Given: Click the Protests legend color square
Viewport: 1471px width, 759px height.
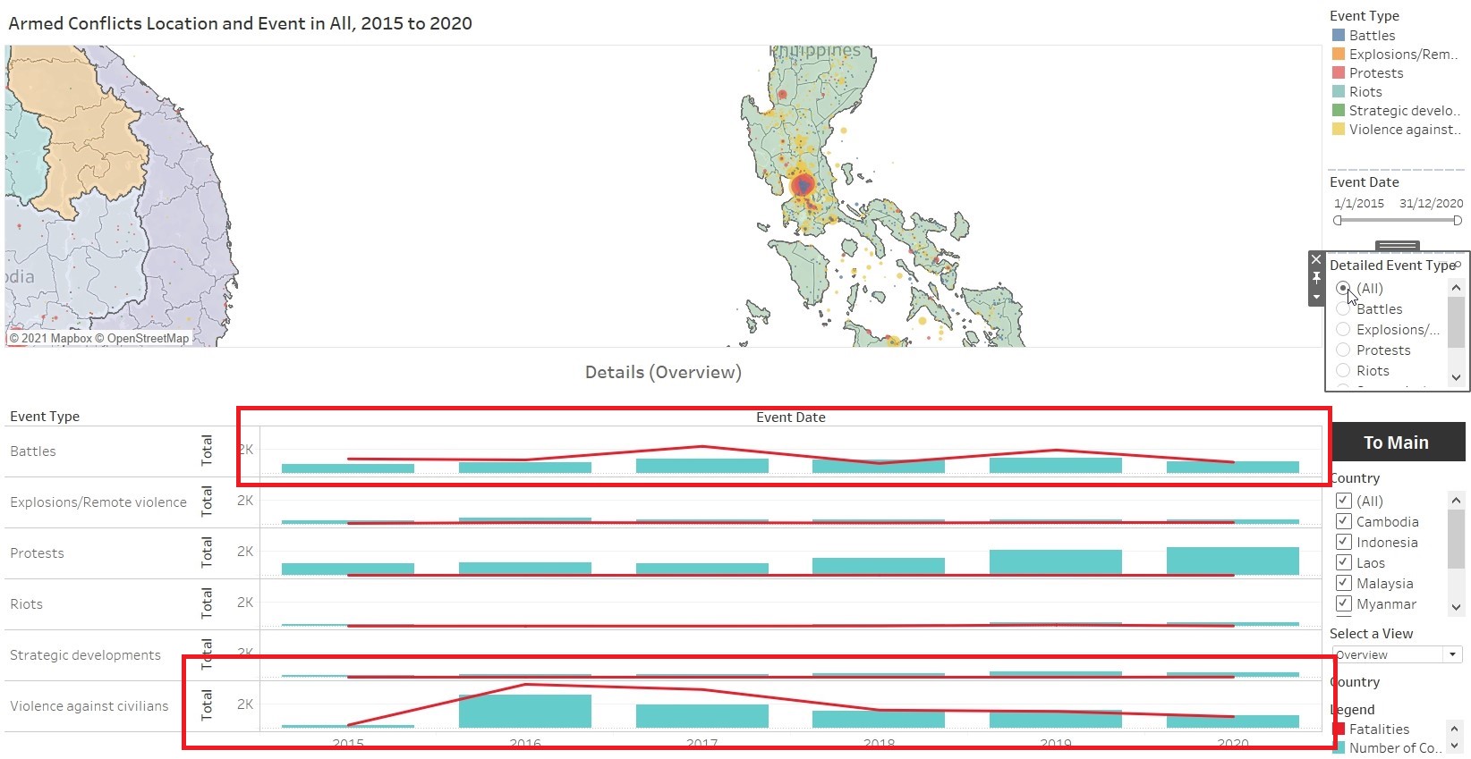Looking at the screenshot, I should click(x=1339, y=73).
